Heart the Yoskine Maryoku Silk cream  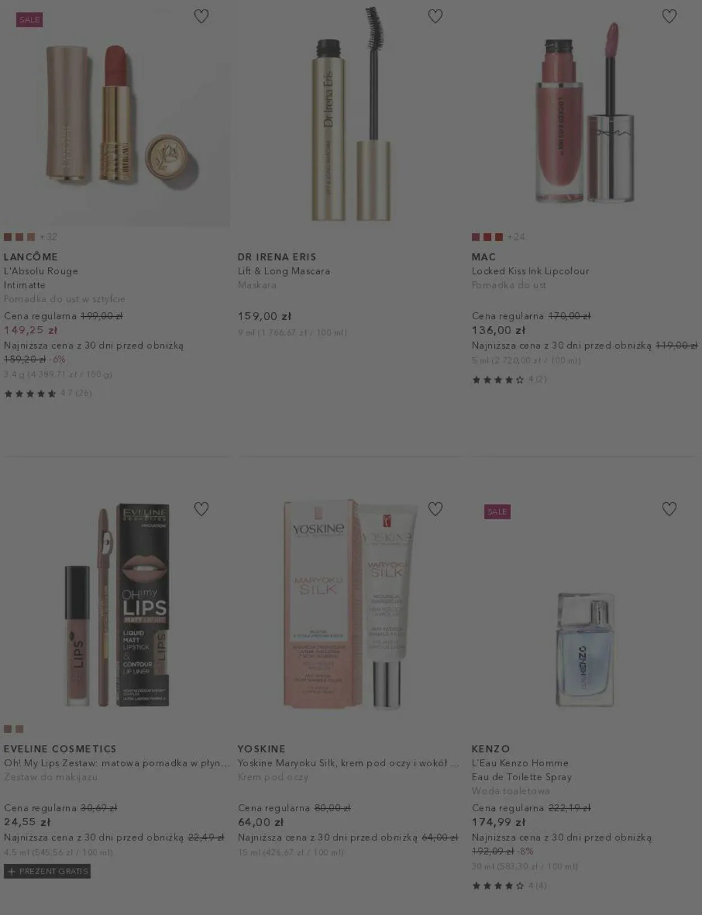point(435,509)
